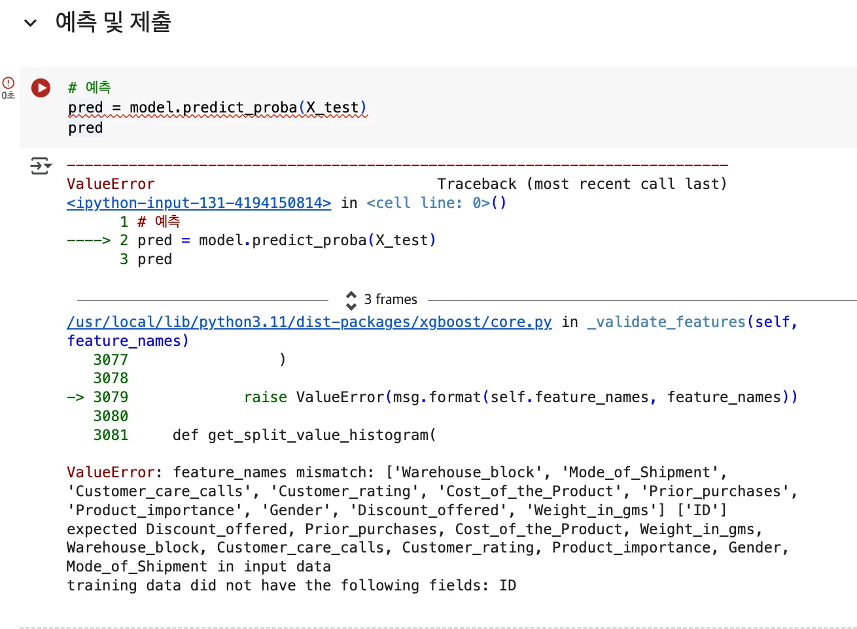Click the '# 예측' comment in code cell
The height and width of the screenshot is (629, 857).
(x=90, y=87)
